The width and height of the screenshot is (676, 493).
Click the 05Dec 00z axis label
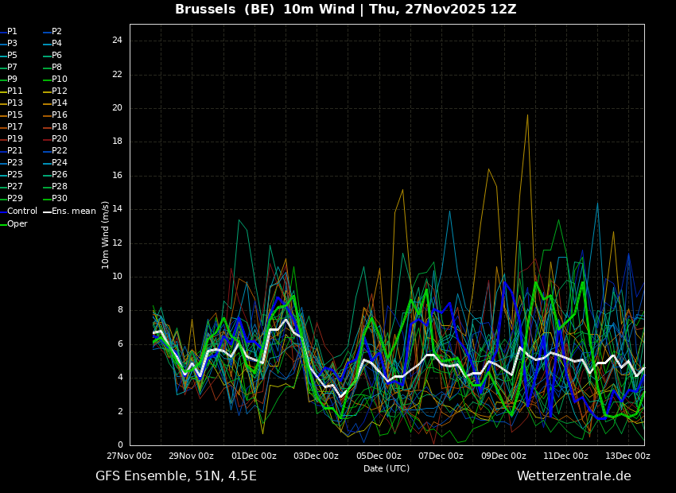tap(379, 456)
